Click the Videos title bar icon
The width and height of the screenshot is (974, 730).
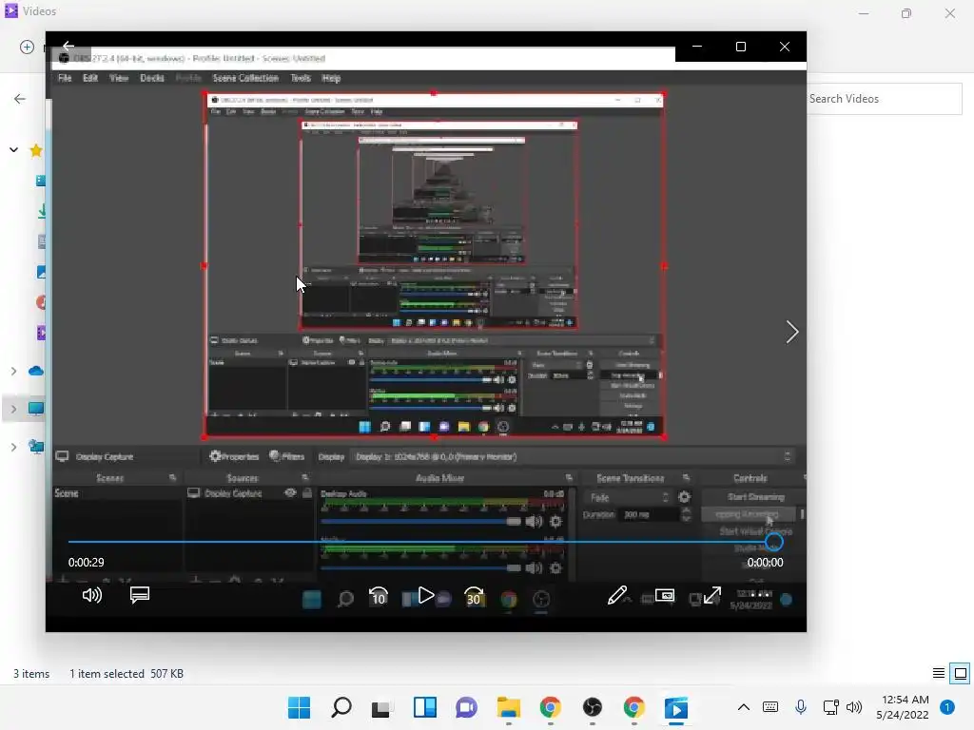click(11, 11)
